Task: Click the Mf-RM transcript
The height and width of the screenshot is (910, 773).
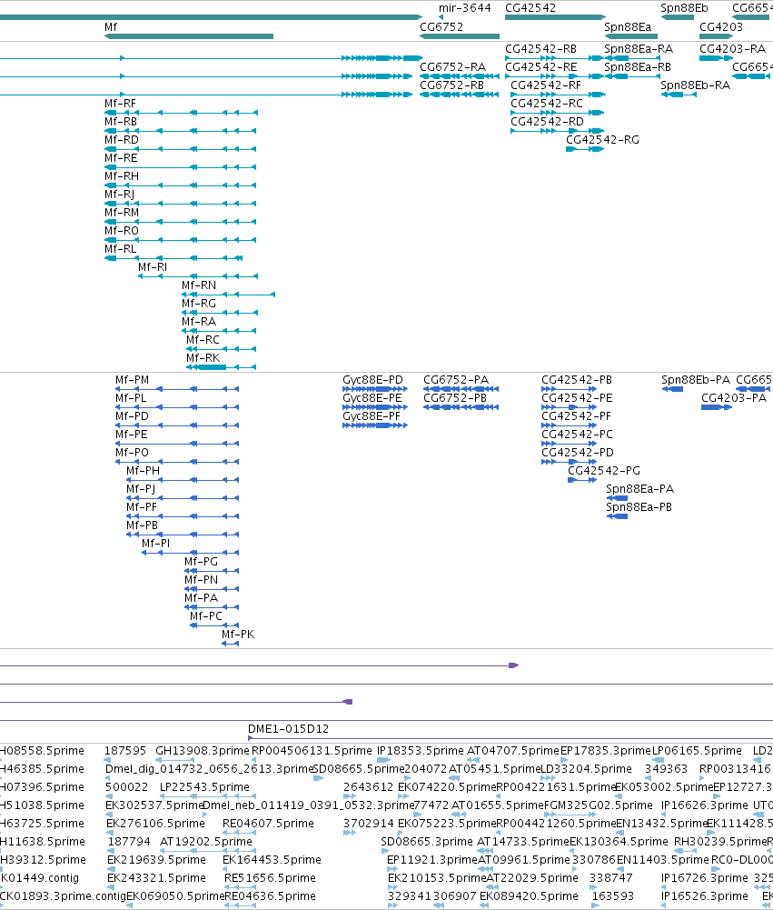Action: (181, 222)
